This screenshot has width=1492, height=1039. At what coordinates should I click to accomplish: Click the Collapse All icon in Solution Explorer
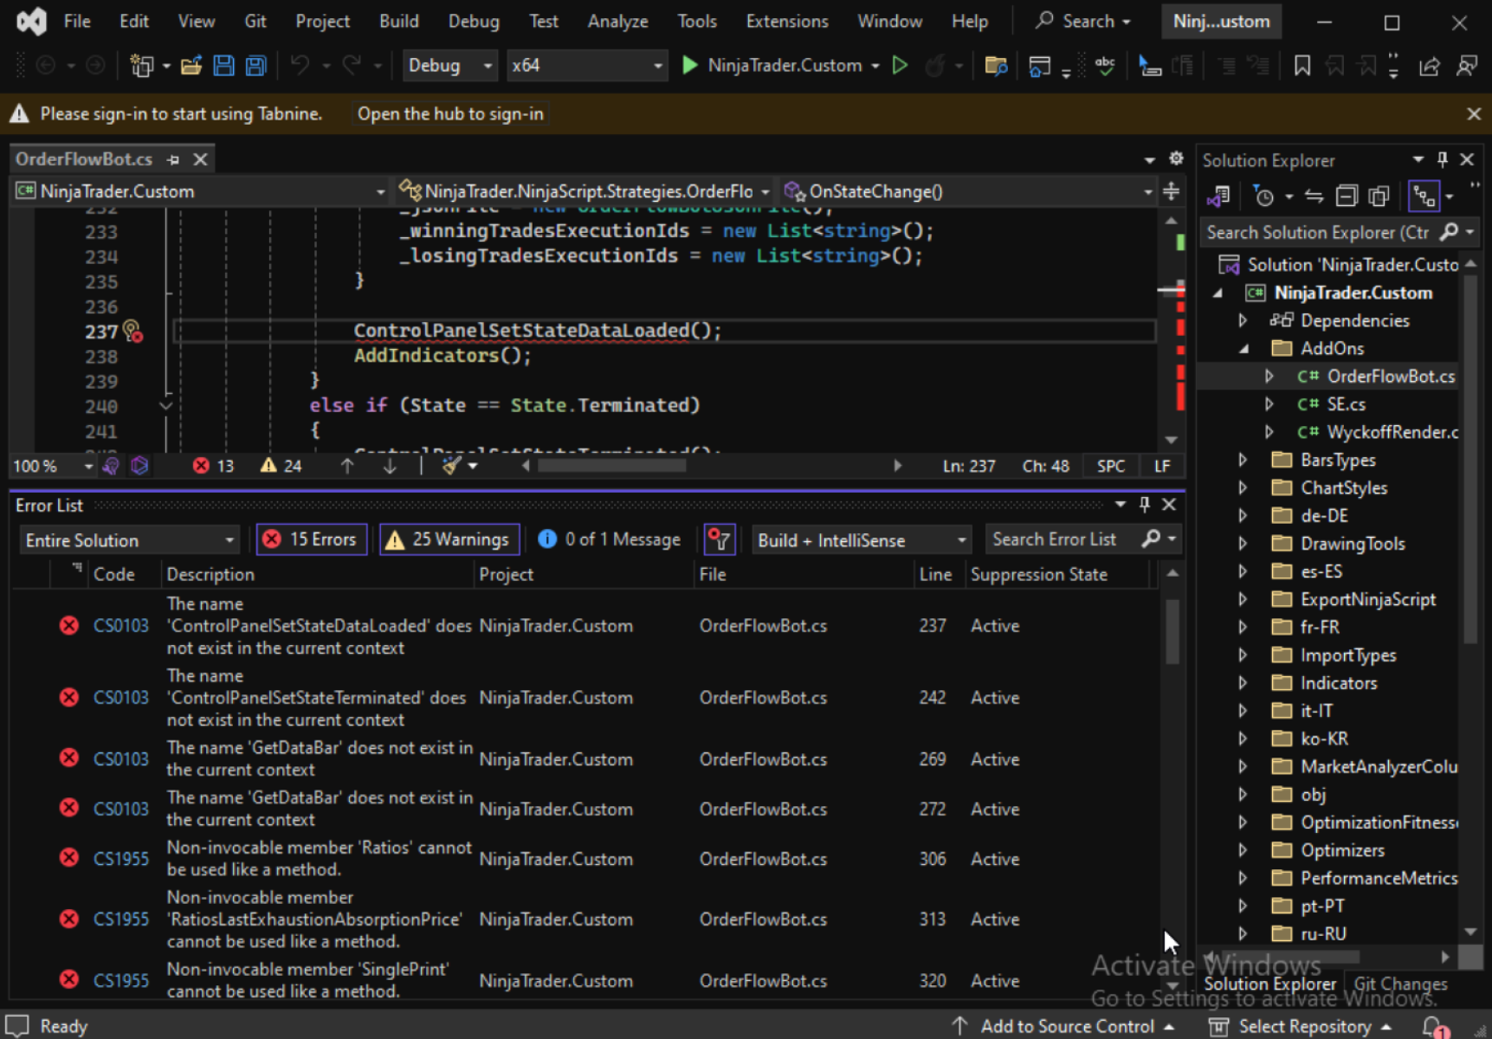1346,197
